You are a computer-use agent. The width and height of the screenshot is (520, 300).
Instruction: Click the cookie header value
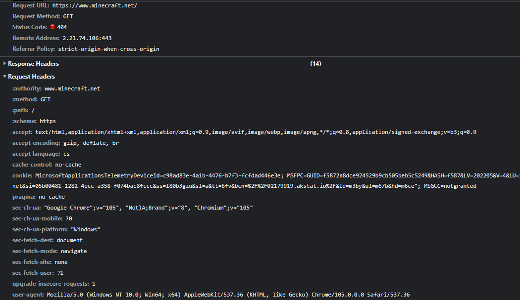(277, 175)
